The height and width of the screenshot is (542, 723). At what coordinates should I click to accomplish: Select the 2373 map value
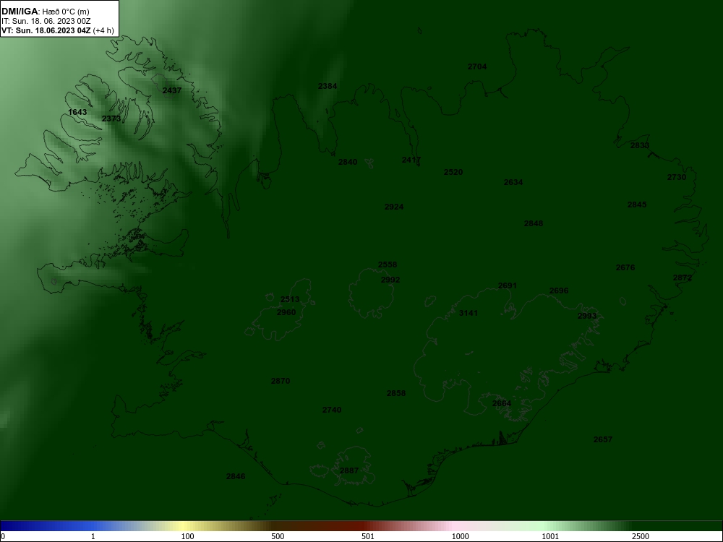(111, 119)
